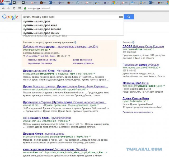
Task: Go back with the back arrow
Action: click(x=3, y=8)
